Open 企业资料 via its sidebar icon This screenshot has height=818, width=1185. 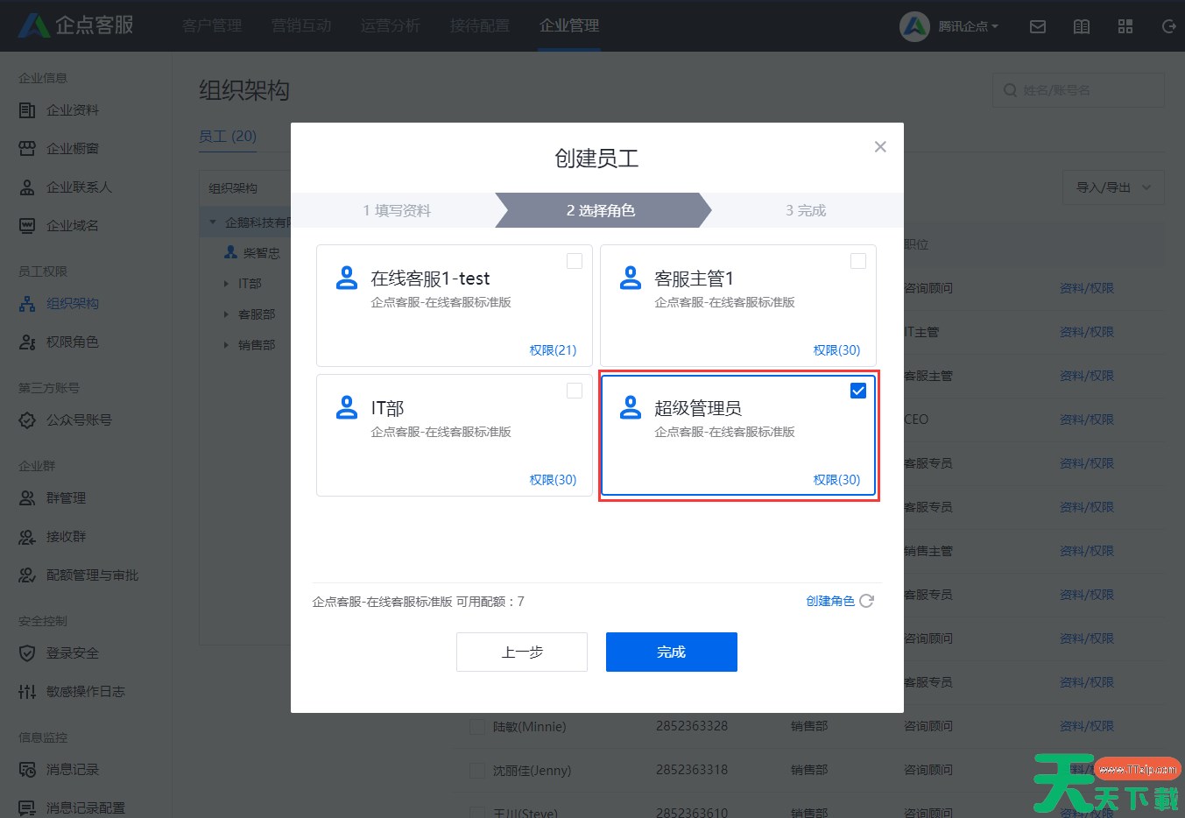(27, 110)
